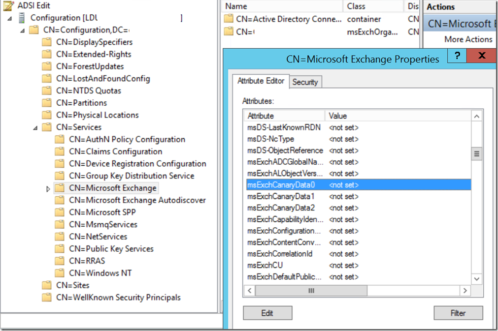Viewport: 498px width, 331px height.
Task: Select CN=WellKnown Security Principals tree item
Action: (x=118, y=298)
